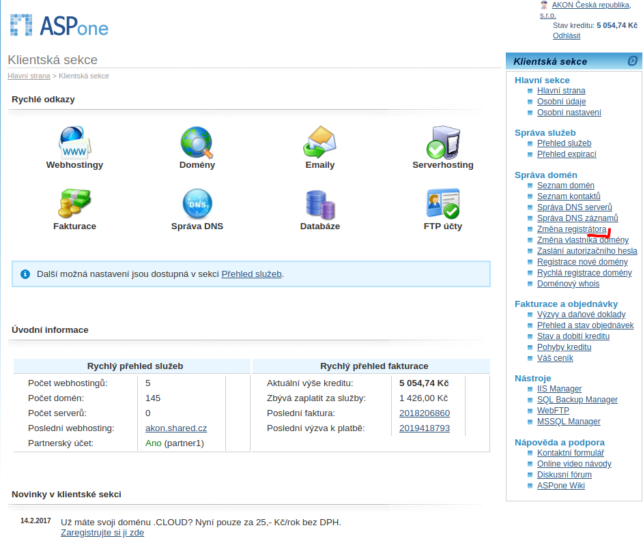Select the Serverhosting icon
Image resolution: width=643 pixels, height=543 pixels.
442,143
